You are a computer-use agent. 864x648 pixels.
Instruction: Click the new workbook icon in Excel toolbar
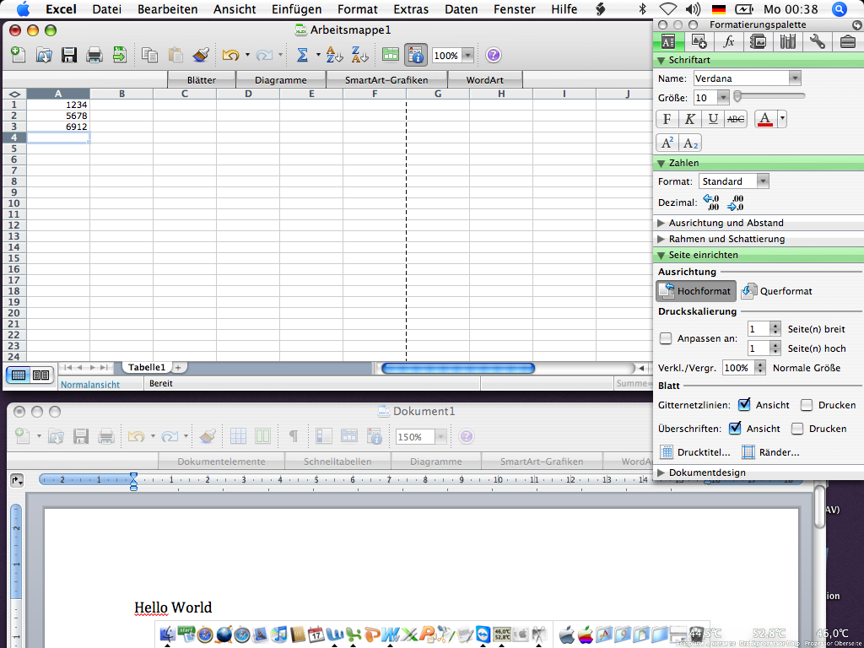[19, 55]
